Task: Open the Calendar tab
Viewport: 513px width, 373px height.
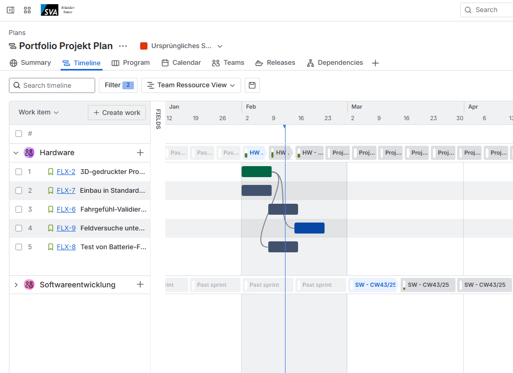Action: coord(181,63)
